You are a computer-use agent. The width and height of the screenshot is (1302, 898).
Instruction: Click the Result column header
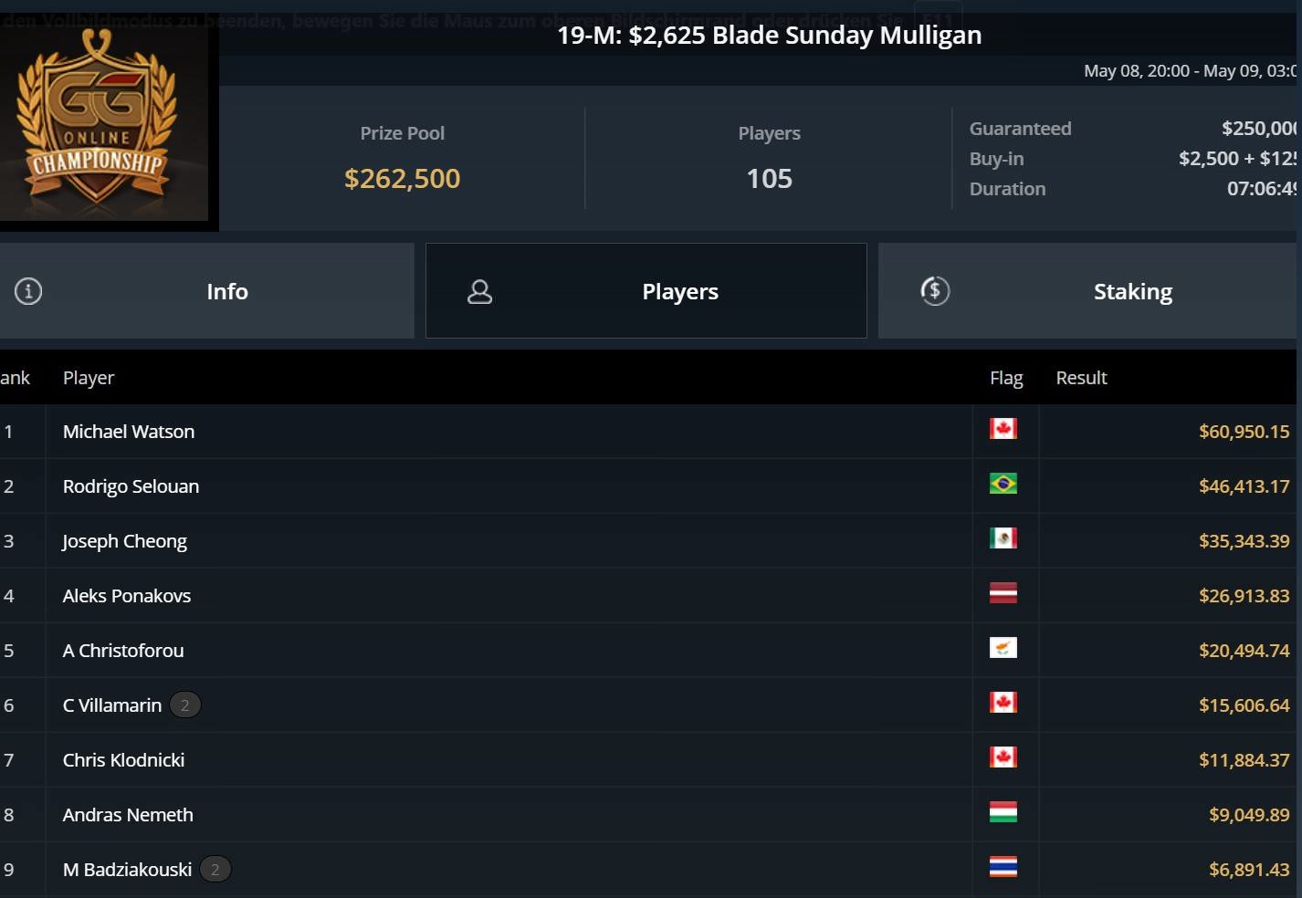point(1081,378)
